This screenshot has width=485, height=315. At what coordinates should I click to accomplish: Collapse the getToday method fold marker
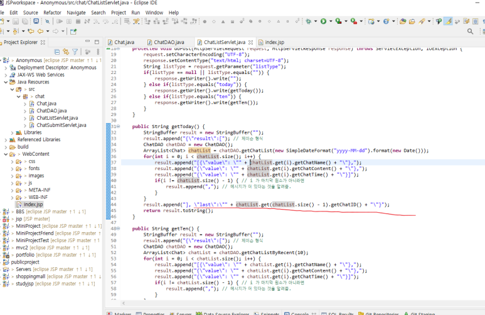119,126
